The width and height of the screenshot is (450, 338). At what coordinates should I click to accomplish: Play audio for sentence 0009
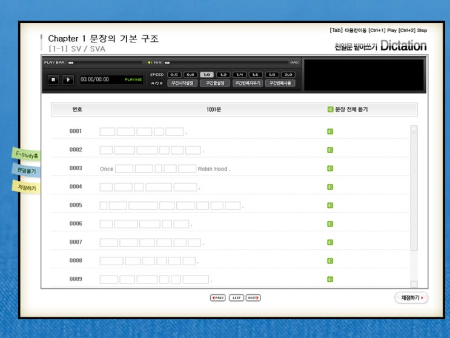click(330, 279)
